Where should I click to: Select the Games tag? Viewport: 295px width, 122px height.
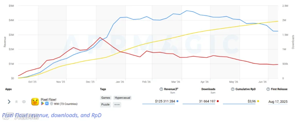(106, 98)
